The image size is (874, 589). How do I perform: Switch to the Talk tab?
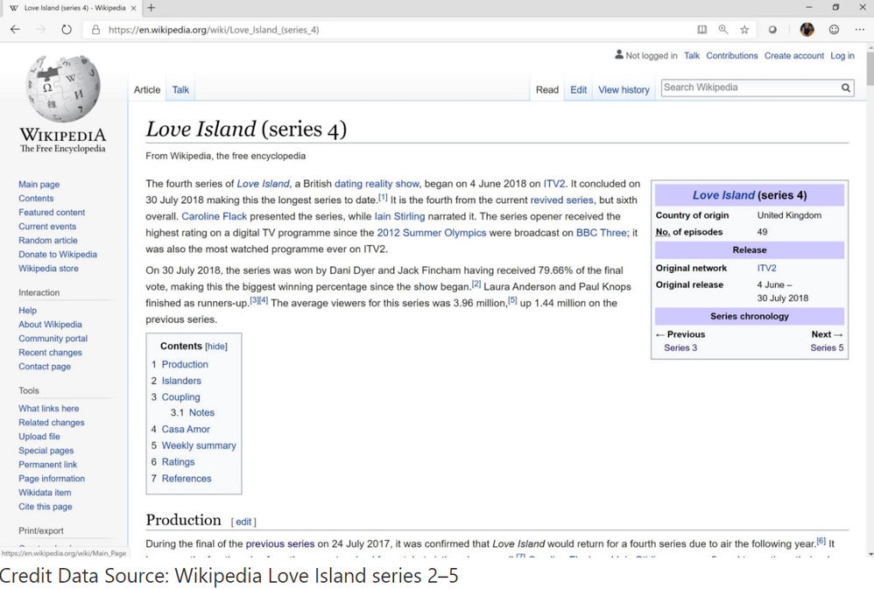(180, 90)
